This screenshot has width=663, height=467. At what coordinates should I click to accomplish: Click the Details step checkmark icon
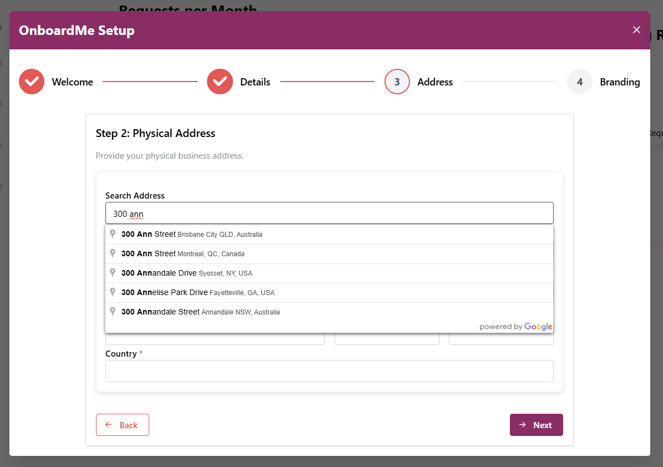click(x=220, y=82)
